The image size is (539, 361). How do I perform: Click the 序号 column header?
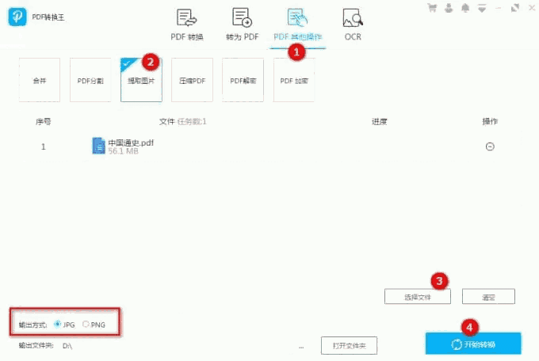[44, 122]
